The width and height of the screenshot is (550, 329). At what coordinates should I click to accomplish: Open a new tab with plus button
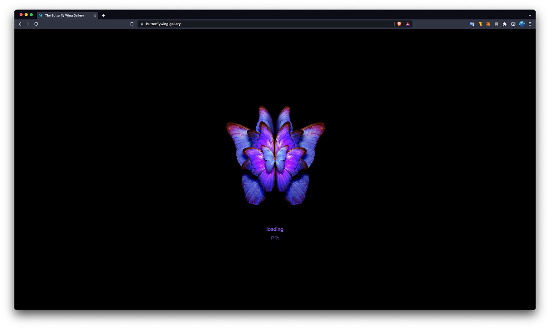(x=104, y=15)
